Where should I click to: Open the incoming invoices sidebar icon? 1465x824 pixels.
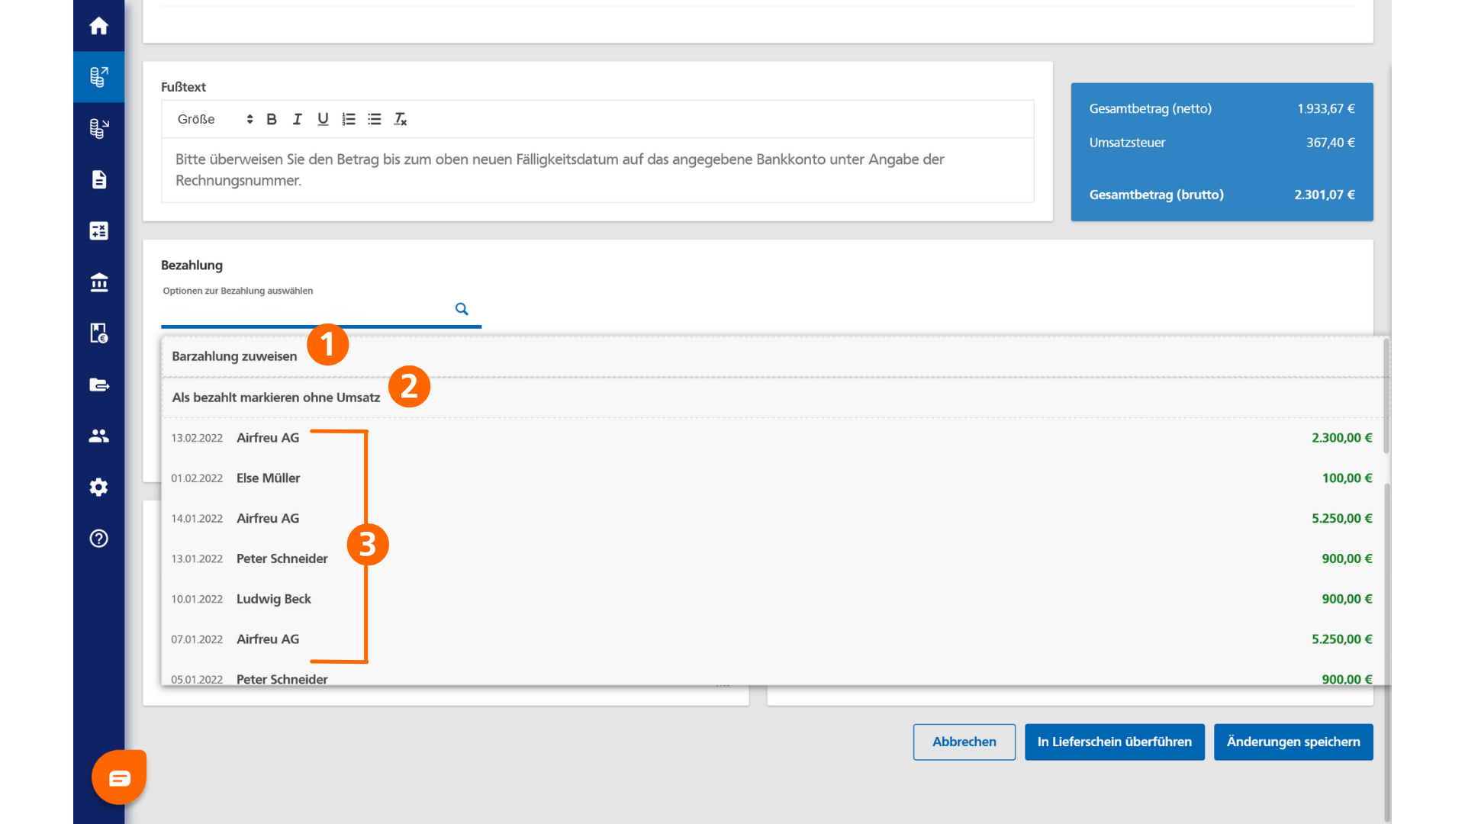coord(98,128)
